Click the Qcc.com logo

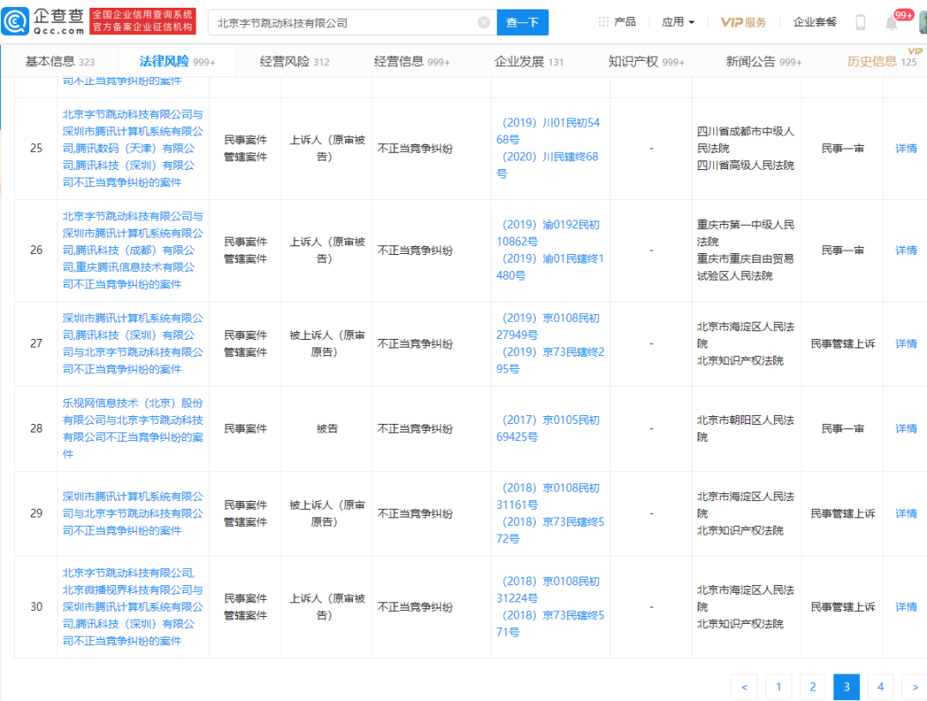44,21
